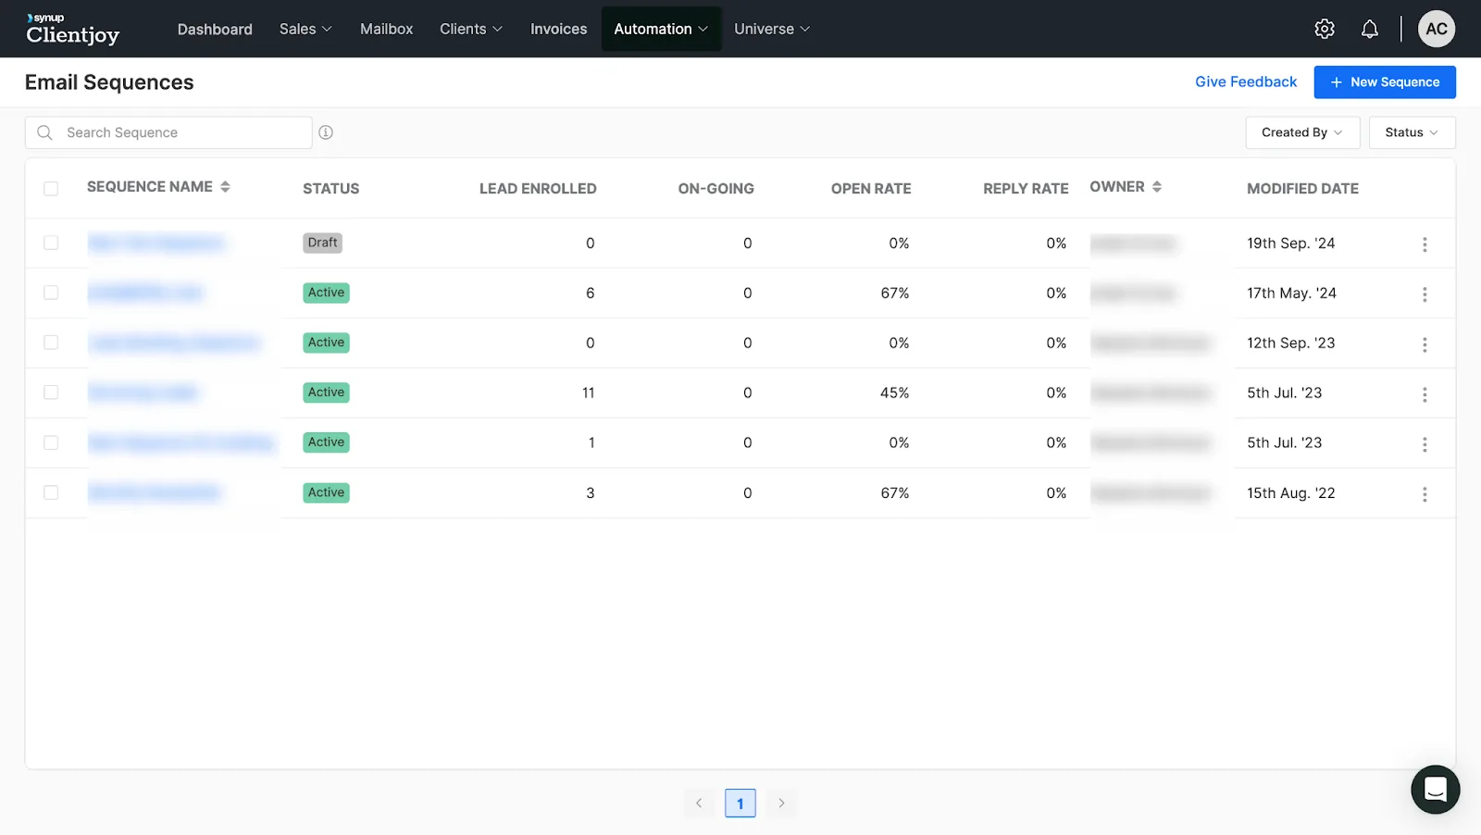Toggle the select-all header checkbox

tap(51, 189)
